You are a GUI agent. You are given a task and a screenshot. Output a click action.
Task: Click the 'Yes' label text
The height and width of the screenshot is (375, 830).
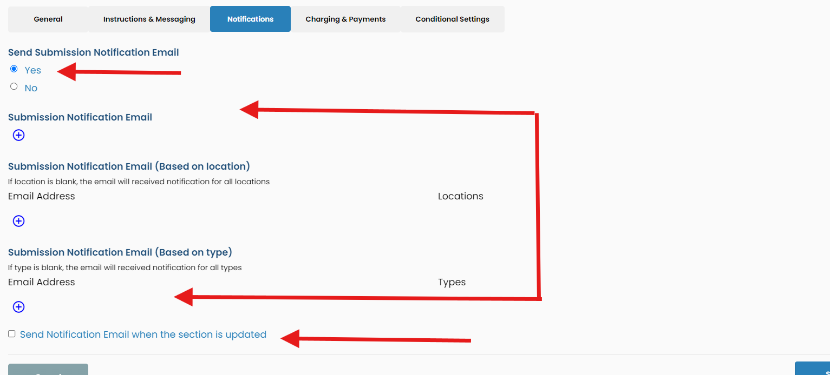32,70
